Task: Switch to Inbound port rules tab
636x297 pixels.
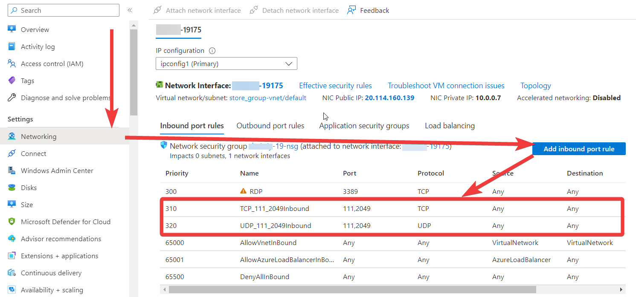Action: coord(192,126)
